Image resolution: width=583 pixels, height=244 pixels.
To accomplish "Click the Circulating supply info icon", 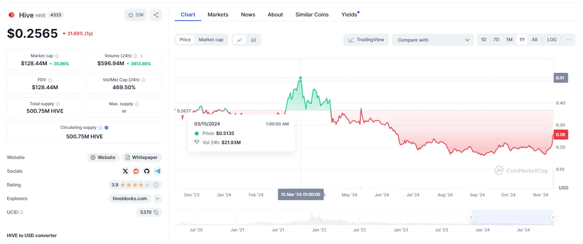I will pos(100,127).
